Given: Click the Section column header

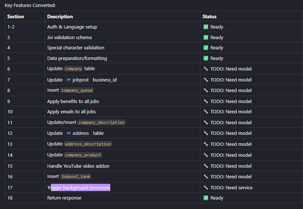Looking at the screenshot, I should 15,16.
